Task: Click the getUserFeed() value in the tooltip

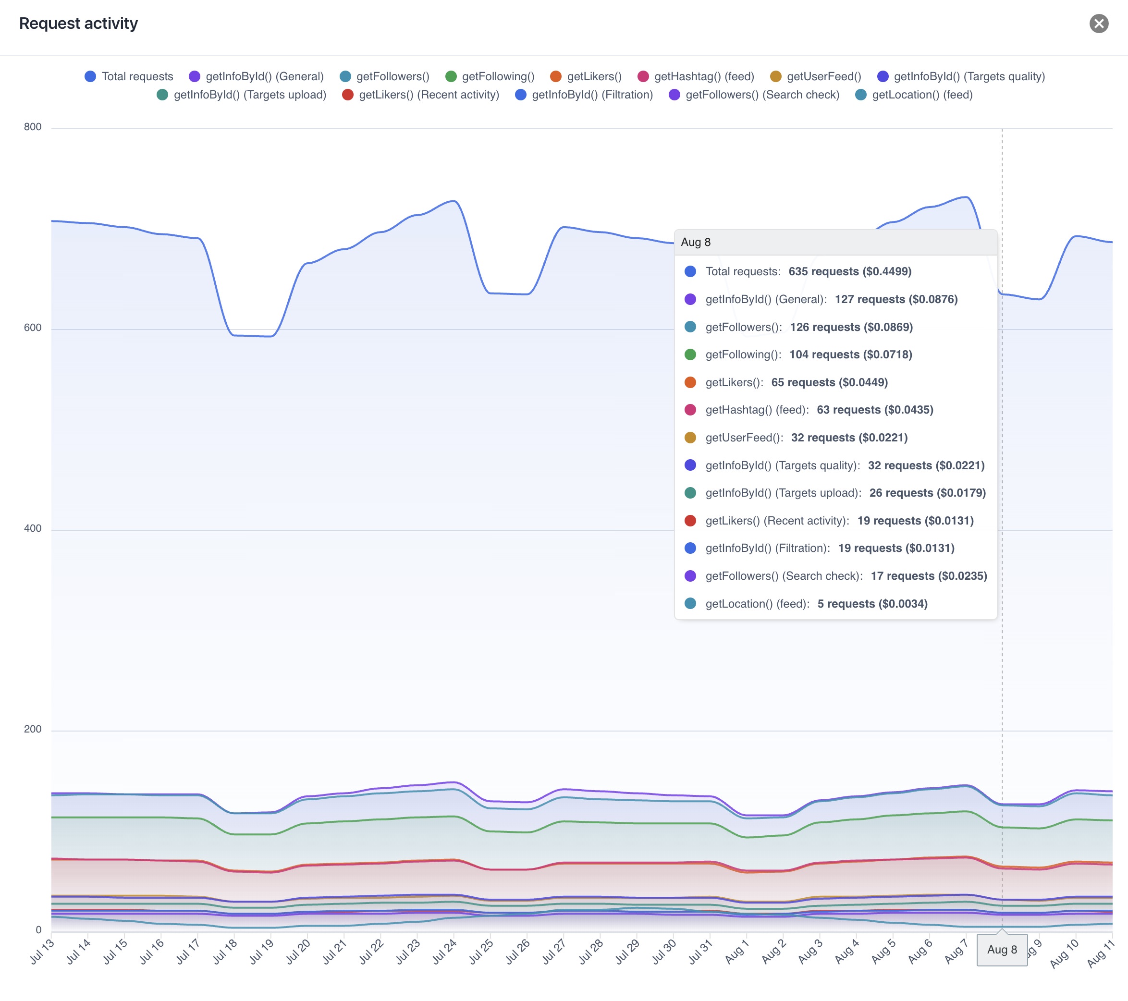Action: tap(849, 438)
